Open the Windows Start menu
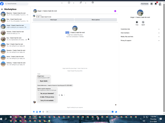The height and width of the screenshot is (123, 165). (x=1, y=119)
